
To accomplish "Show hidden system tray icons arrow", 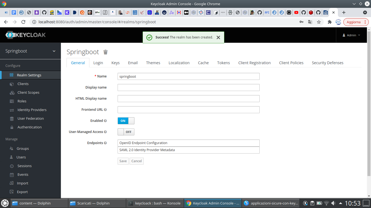I will [341, 203].
